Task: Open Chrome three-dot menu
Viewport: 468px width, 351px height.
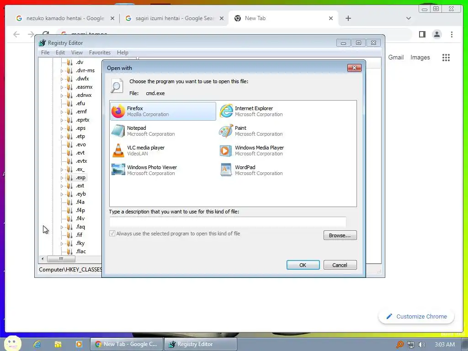Action: pos(452,34)
